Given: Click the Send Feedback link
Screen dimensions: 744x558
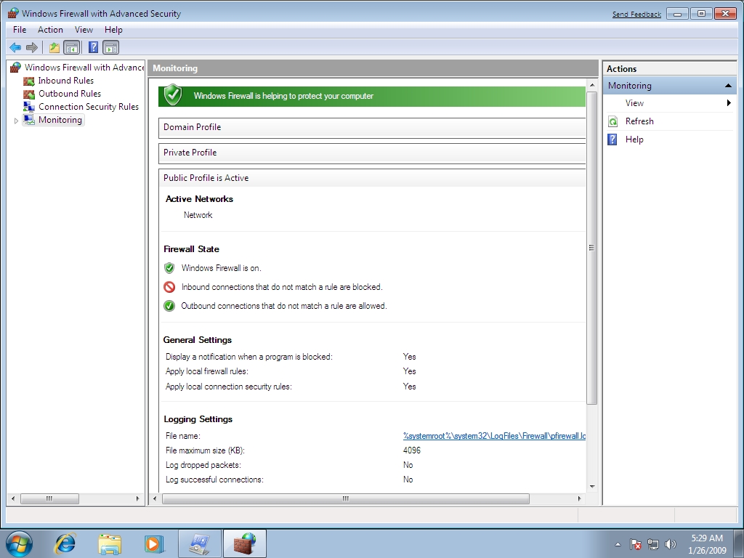Looking at the screenshot, I should point(636,15).
